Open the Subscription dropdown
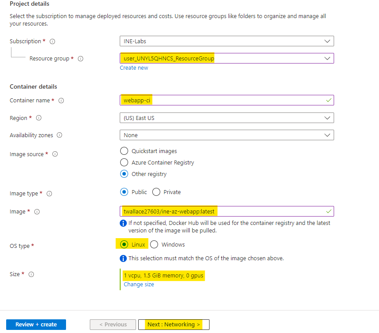Screen dimensions: 379x333 (226, 41)
